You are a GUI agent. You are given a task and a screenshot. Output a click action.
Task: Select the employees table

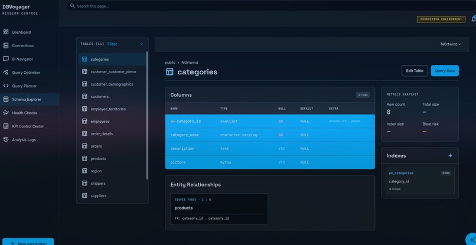coord(112,122)
